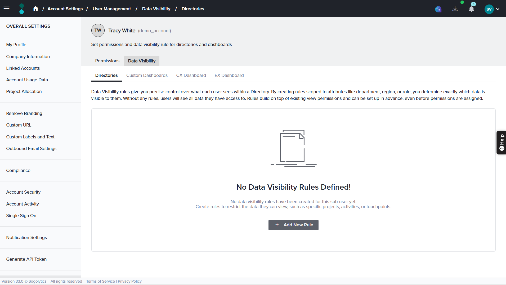Switch to Custom Dashboards sub-tab
Screen dimensions: 506x285
[x=147, y=76]
